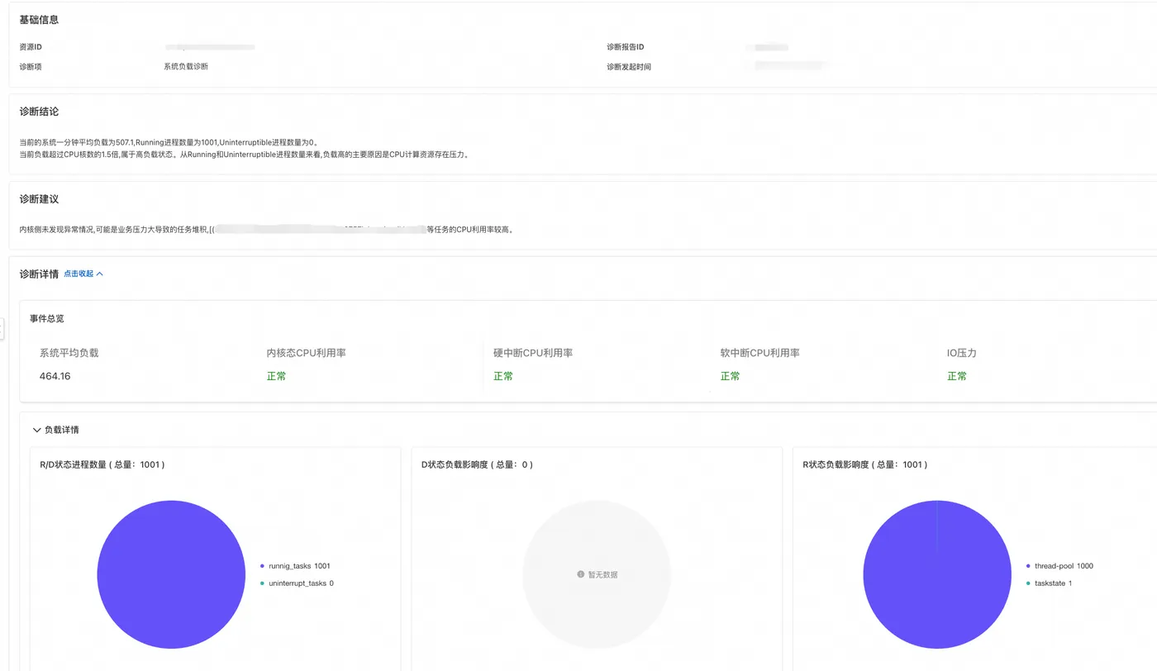1157x671 pixels.
Task: Click the IO压力 metric label
Action: 962,353
